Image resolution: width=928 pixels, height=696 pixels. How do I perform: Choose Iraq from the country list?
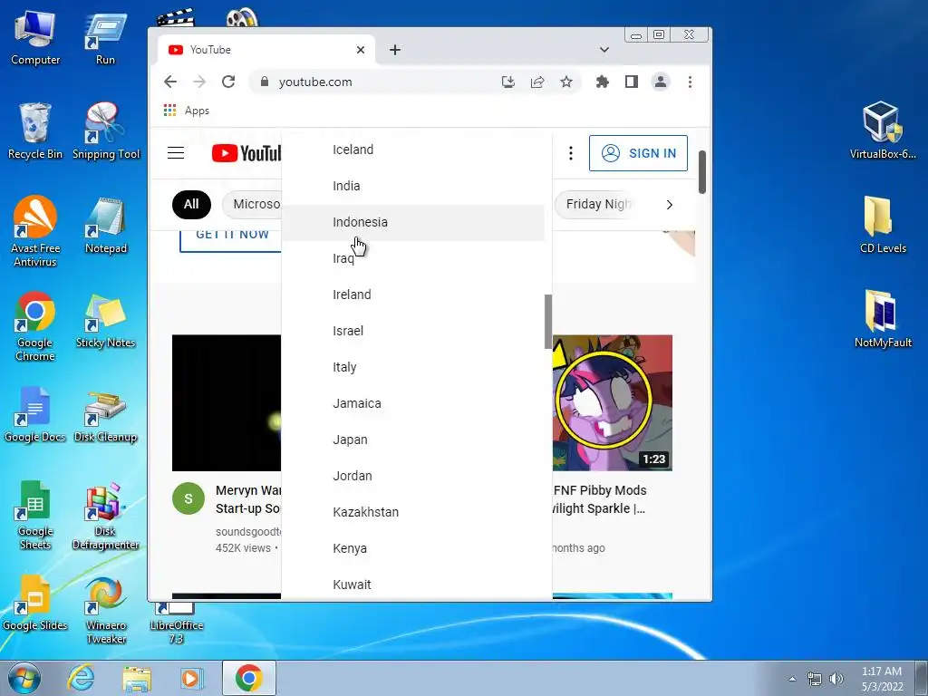(x=413, y=258)
